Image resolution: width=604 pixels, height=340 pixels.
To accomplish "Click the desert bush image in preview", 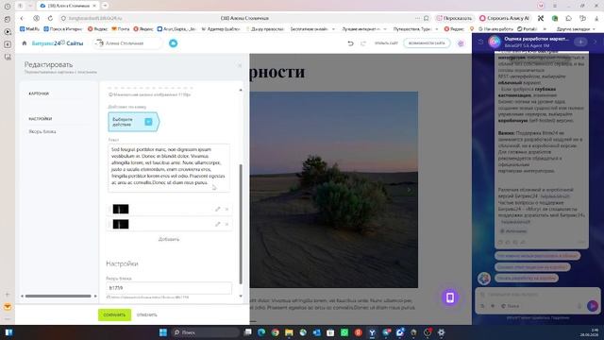I will tap(333, 189).
